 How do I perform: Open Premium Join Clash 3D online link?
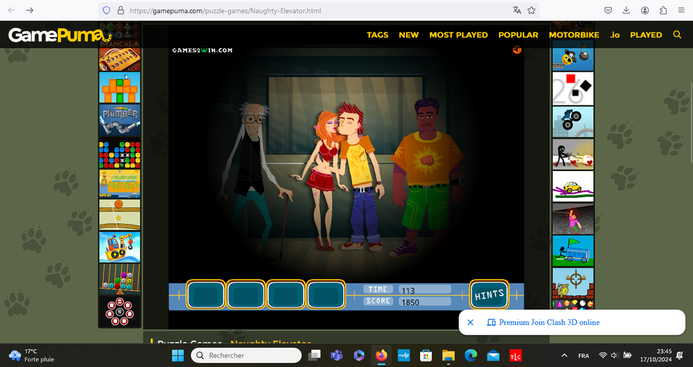tap(549, 322)
